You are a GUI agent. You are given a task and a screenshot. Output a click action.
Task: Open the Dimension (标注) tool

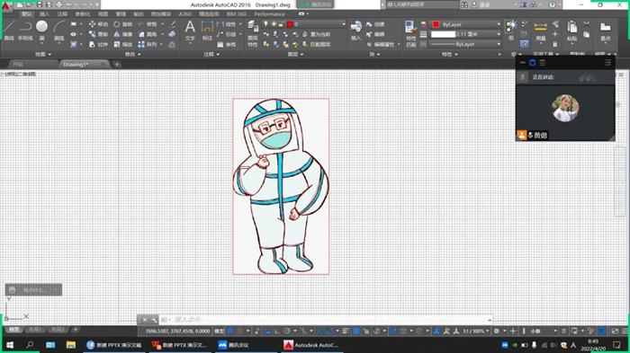[207, 31]
